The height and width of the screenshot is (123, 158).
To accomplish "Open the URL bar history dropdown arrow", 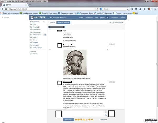I will 95,9.
